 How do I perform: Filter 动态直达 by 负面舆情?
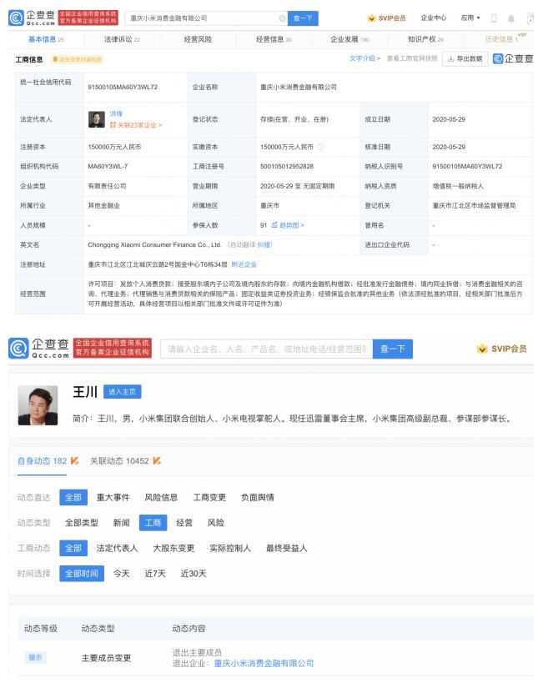(258, 497)
